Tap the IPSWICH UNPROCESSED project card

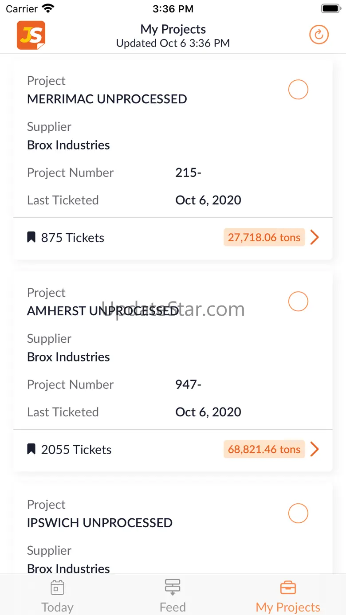tap(173, 529)
